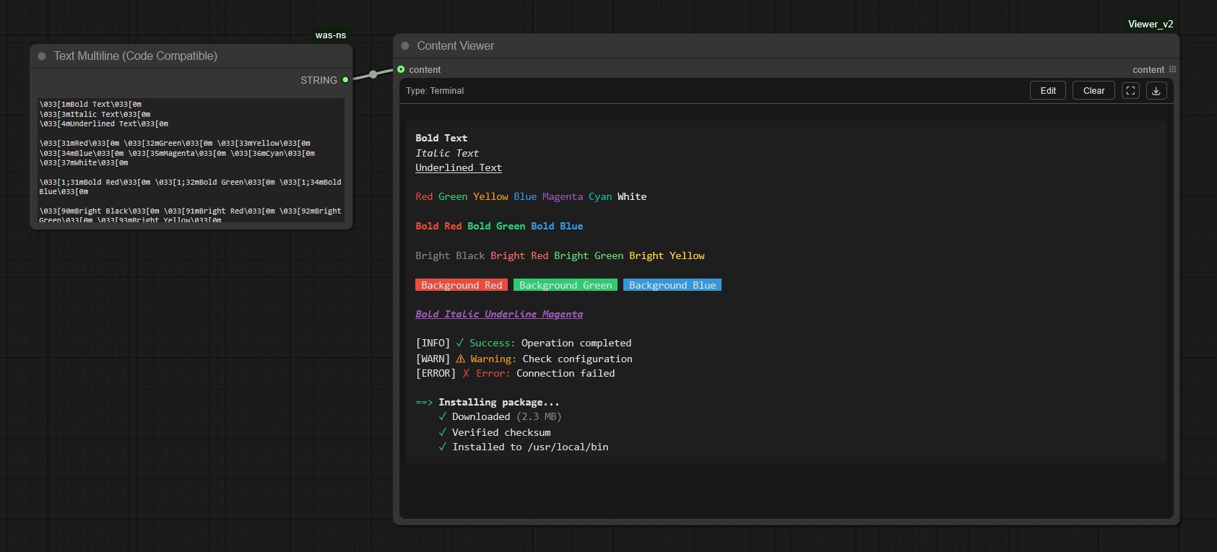Click the "[INFO]" log line tag

point(433,343)
